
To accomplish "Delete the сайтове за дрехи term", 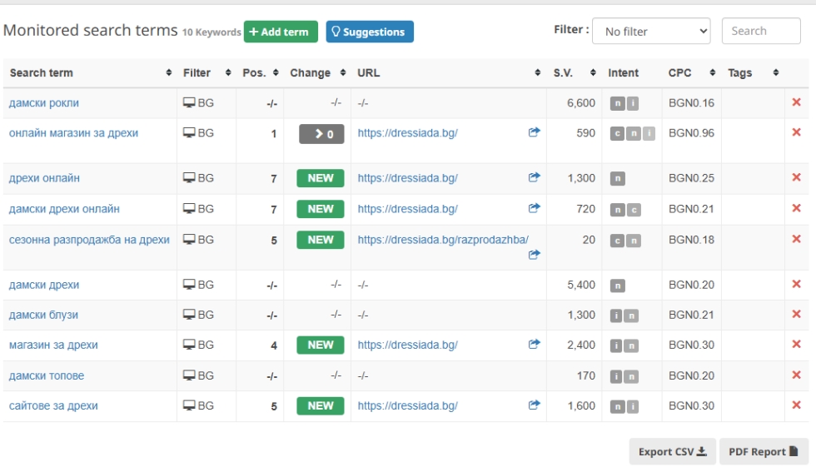I will (x=796, y=405).
